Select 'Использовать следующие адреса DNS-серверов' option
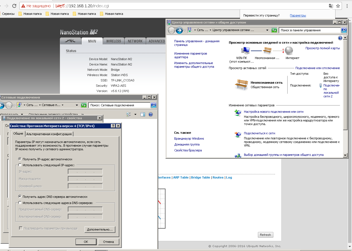Image resolution: width=352 pixels, height=251 pixels. 20,203
